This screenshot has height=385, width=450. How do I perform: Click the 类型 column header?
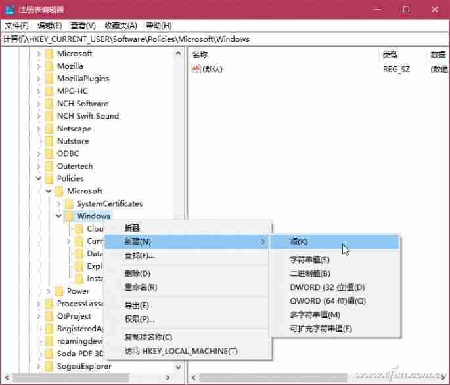[x=403, y=54]
